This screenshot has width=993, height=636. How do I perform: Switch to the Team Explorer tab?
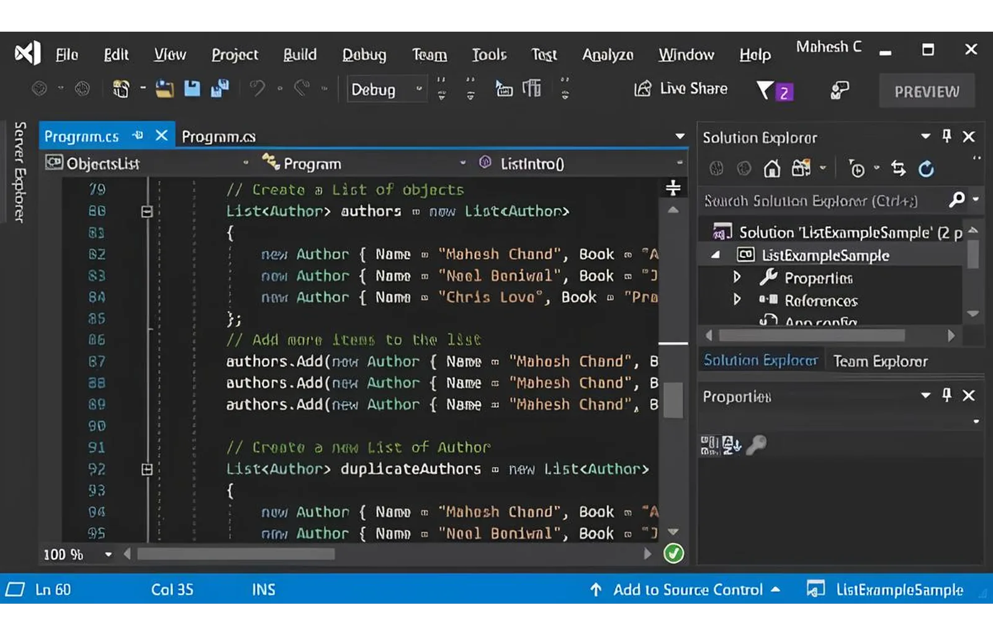click(880, 361)
